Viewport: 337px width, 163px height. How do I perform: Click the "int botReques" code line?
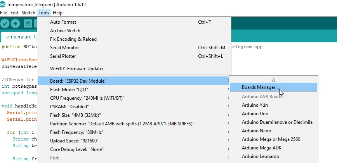pos(19,86)
